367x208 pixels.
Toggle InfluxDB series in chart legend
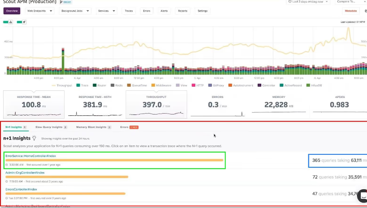(x=314, y=85)
